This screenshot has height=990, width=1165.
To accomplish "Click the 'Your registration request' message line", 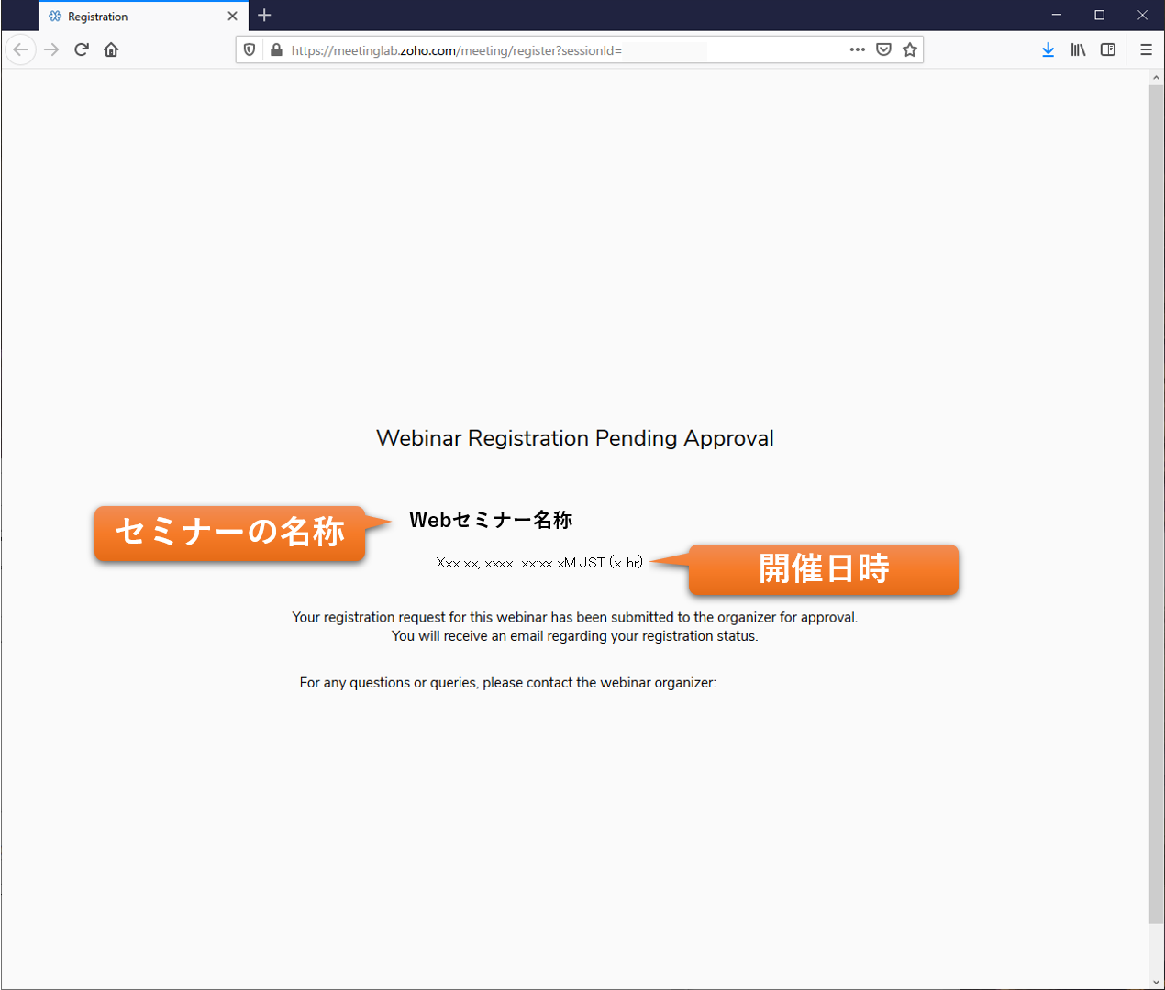I will click(575, 618).
